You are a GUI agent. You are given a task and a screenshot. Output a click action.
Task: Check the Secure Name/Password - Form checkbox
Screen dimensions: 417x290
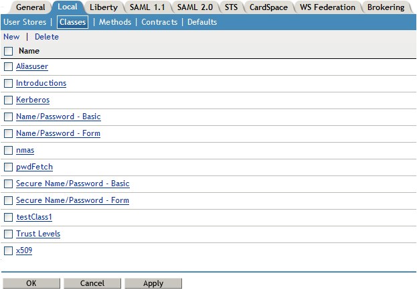(8, 200)
